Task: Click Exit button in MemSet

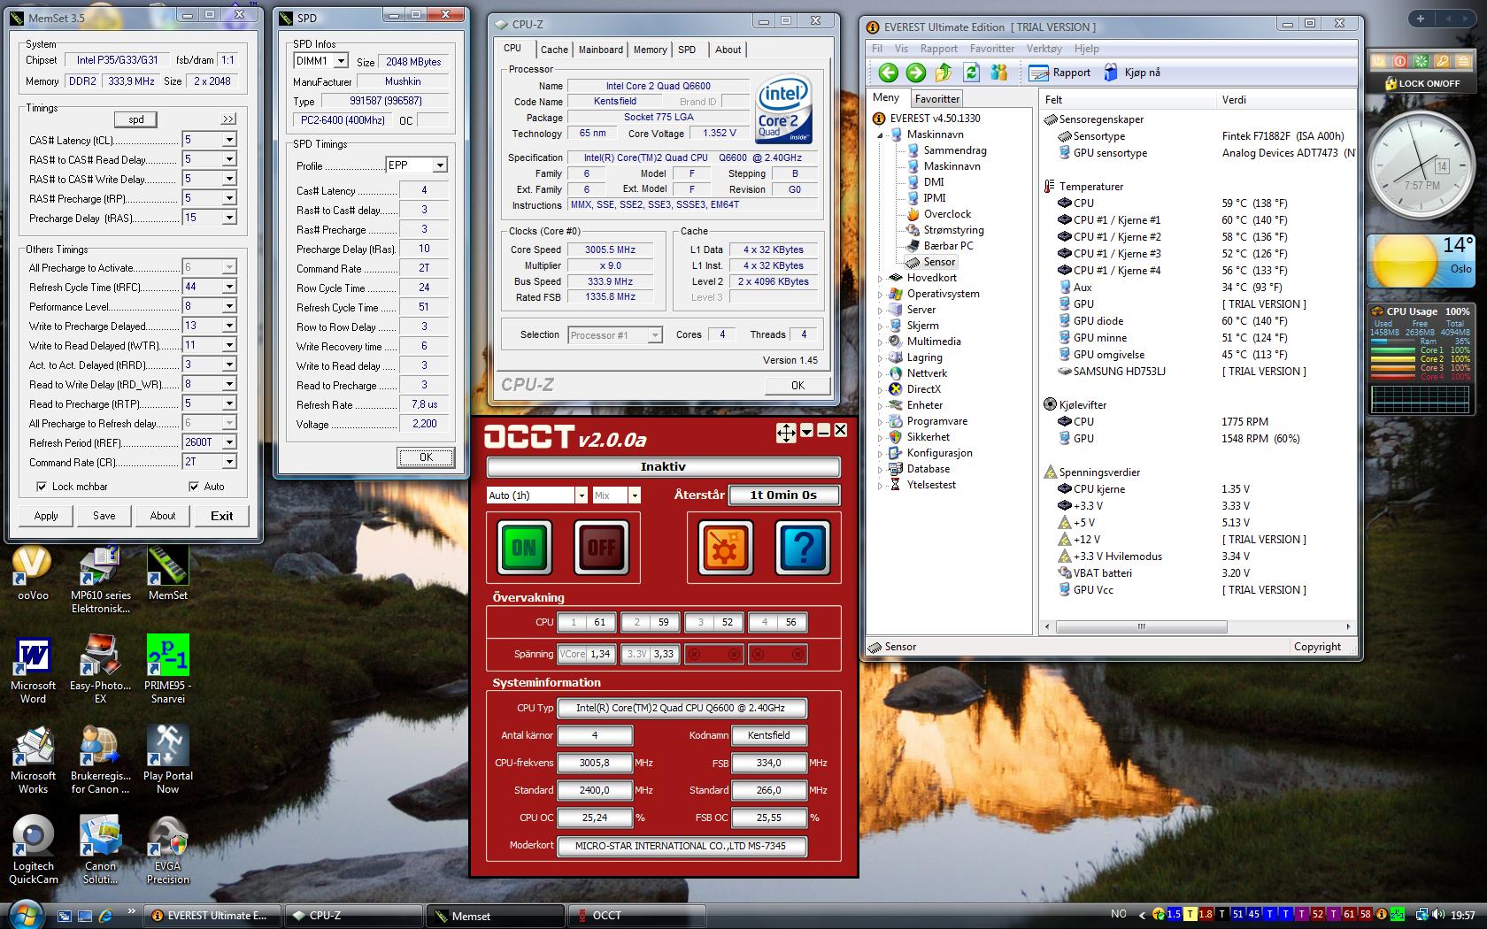Action: tap(222, 516)
